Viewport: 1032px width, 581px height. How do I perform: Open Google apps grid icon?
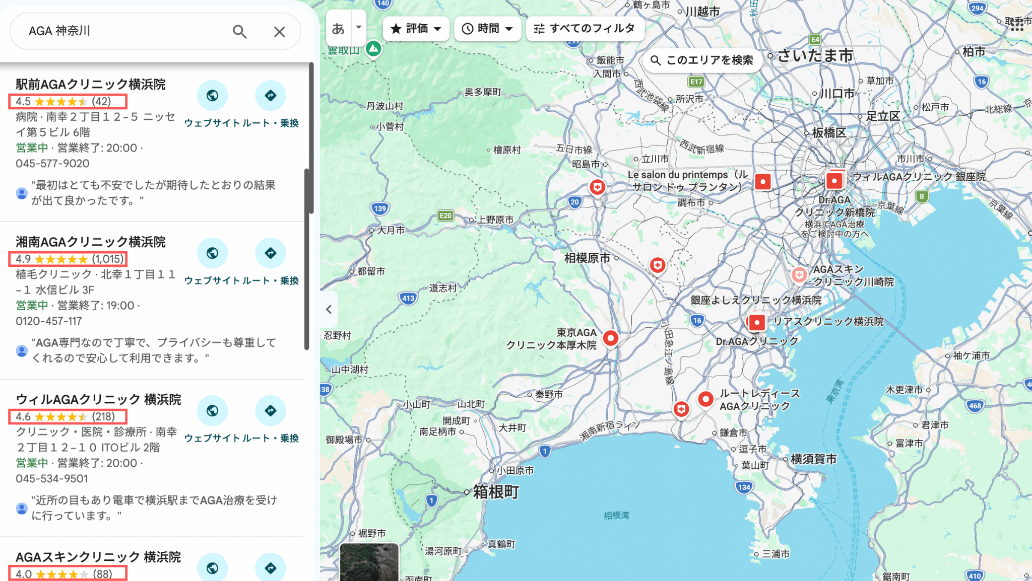pos(1017,24)
